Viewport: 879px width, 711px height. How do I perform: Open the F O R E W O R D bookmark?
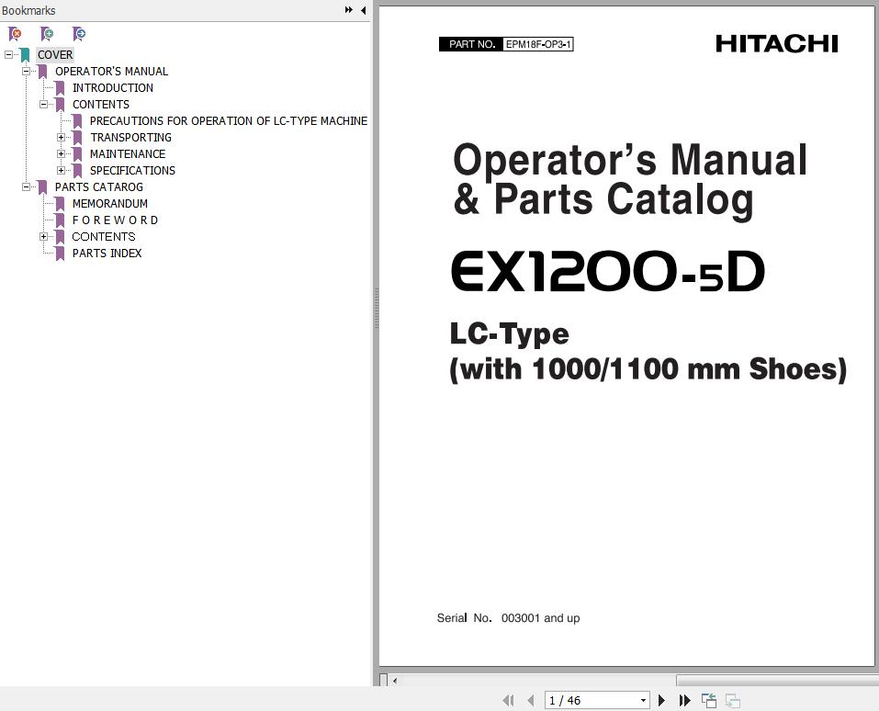115,220
